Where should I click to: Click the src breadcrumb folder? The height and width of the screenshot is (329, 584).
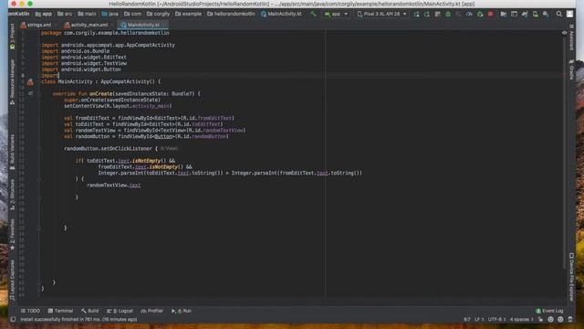click(65, 15)
